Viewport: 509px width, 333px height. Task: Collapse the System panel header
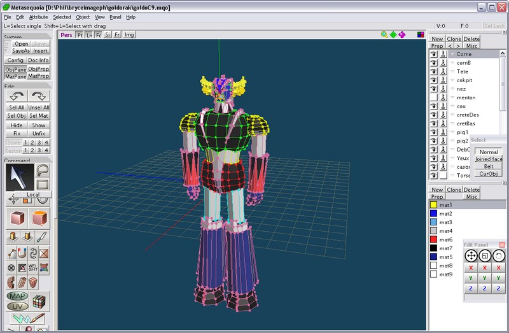click(27, 36)
